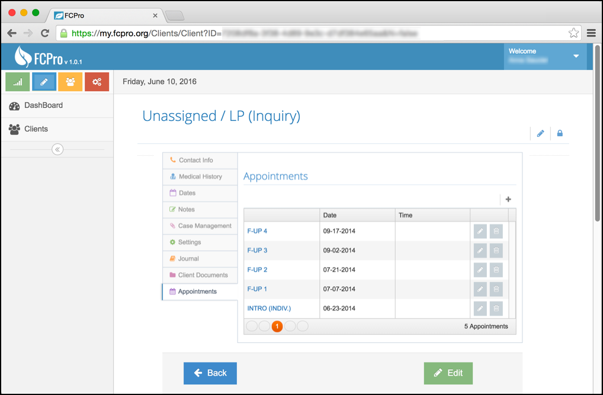Screen dimensions: 603x395
Task: Select page 1 in appointments pager
Action: 277,326
